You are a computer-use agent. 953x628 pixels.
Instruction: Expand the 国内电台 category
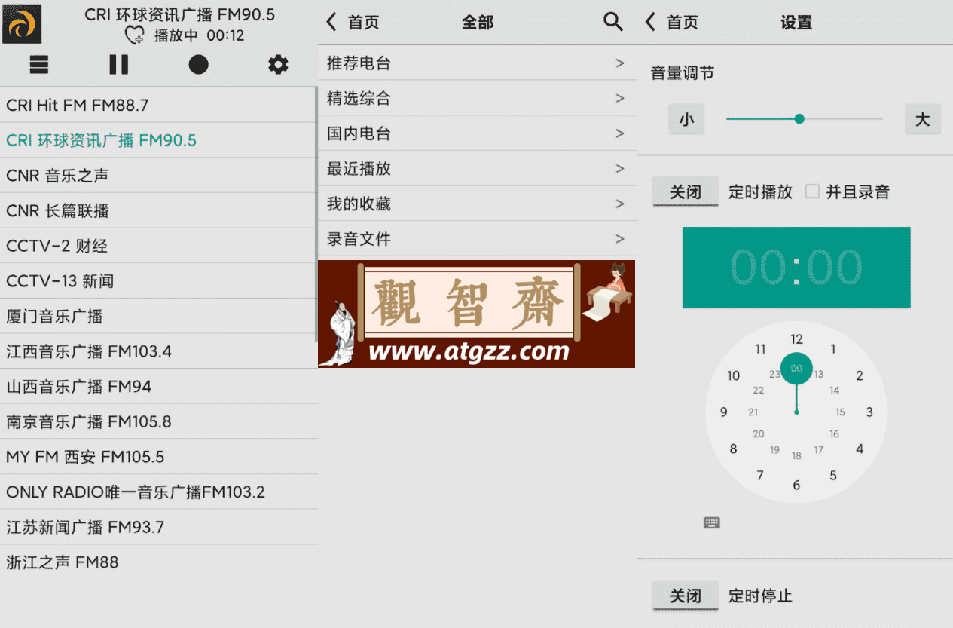click(x=477, y=133)
